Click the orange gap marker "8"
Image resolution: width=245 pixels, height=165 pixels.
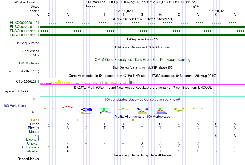[133, 120]
